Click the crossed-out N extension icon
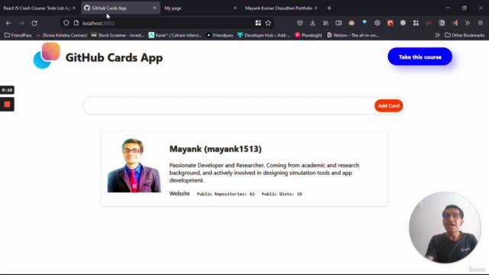This screenshot has height=275, width=489. pos(442,23)
